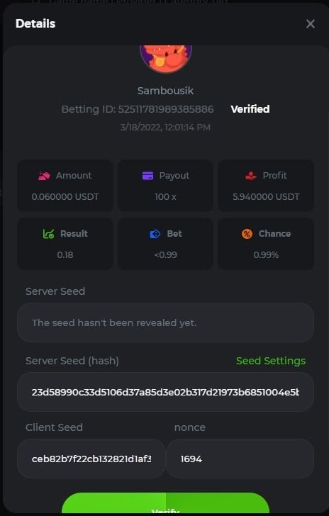Click the 0.060000 USDT amount value
The height and width of the screenshot is (516, 329).
click(x=65, y=197)
